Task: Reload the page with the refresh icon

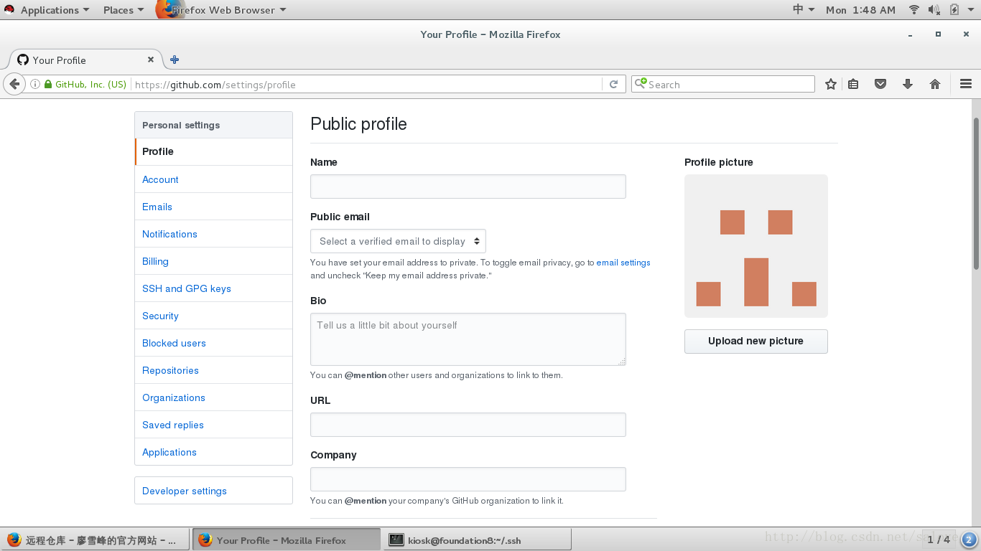Action: (613, 84)
